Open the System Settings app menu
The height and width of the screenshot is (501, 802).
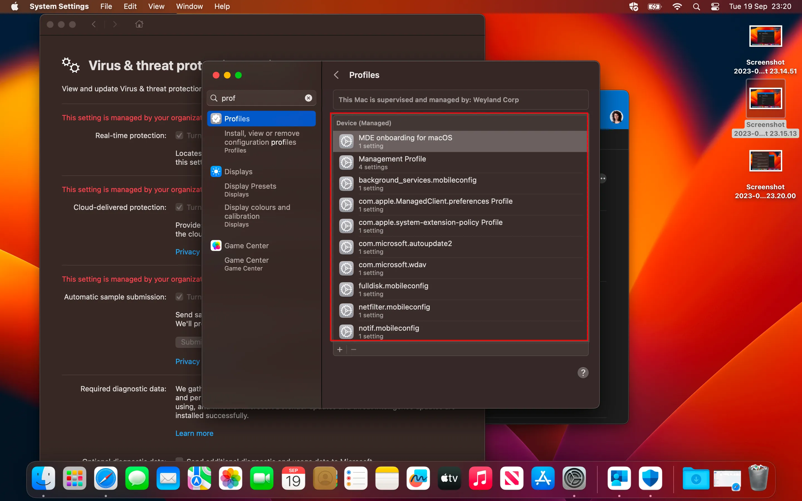tap(59, 6)
